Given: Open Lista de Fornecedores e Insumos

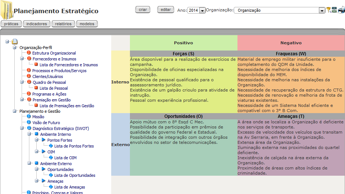Looking at the screenshot, I should point(69,65).
